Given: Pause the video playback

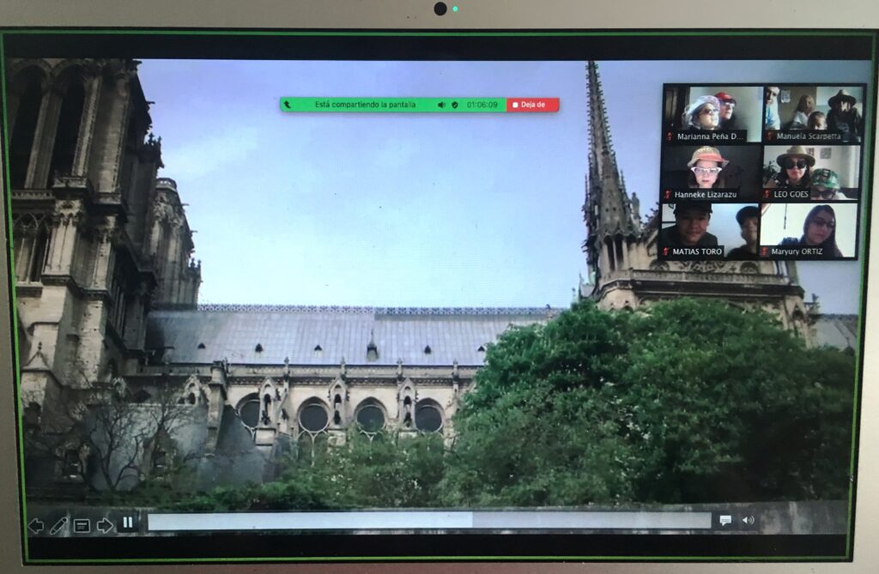Looking at the screenshot, I should tap(128, 523).
